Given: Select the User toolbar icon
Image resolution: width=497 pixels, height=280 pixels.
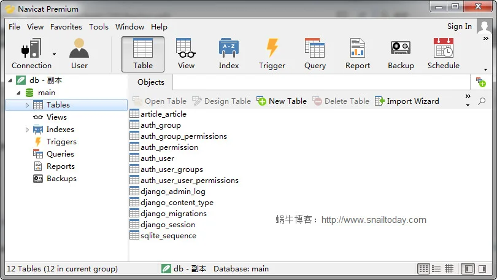Looking at the screenshot, I should (x=79, y=54).
